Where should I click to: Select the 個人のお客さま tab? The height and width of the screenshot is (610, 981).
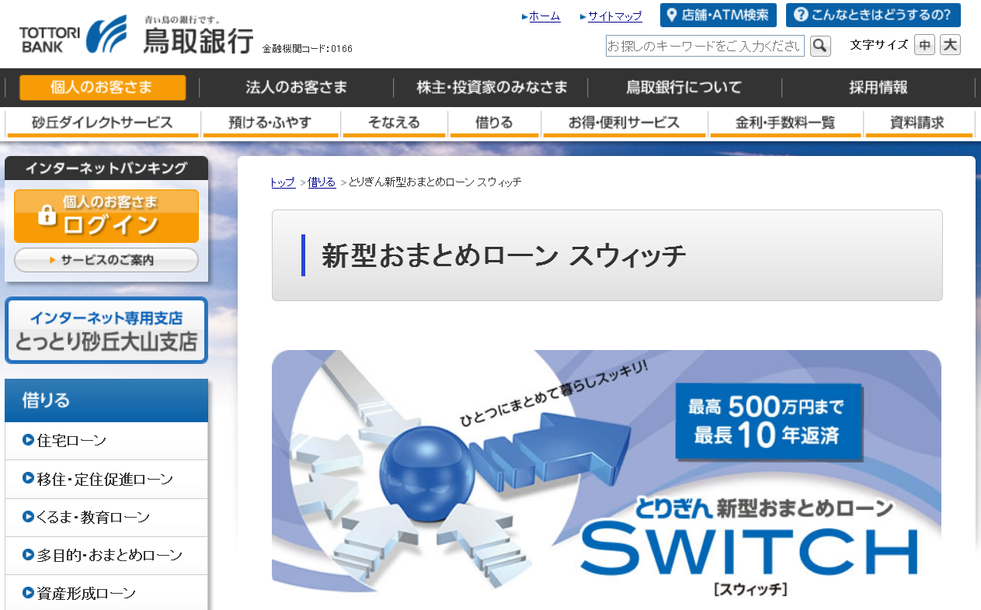click(102, 88)
